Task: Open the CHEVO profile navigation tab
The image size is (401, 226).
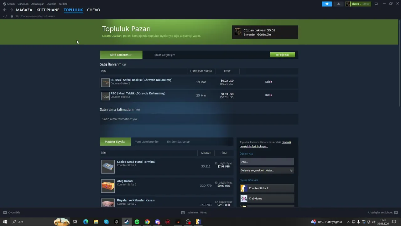Action: (94, 10)
